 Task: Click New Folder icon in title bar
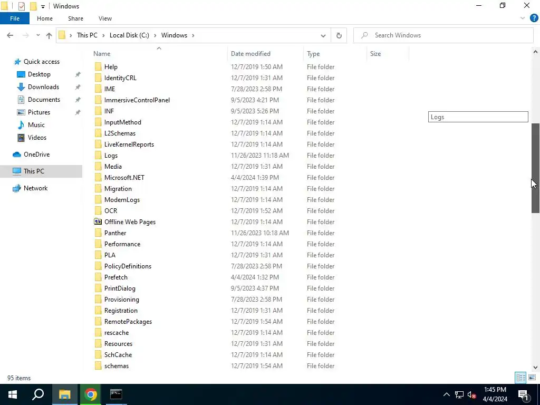point(33,6)
